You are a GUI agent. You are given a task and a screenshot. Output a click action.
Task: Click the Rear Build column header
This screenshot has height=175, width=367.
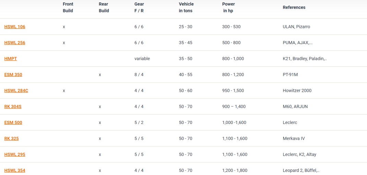click(x=104, y=7)
